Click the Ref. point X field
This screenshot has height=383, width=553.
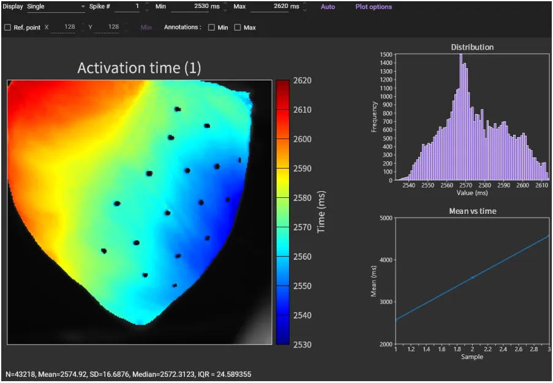tap(63, 28)
